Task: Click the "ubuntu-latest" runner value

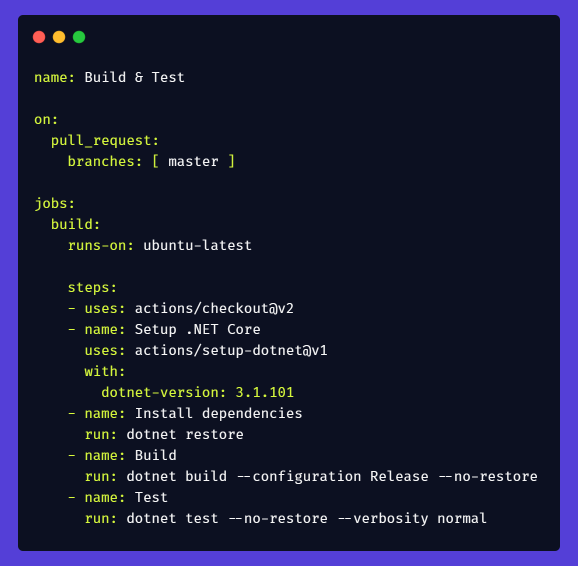Action: (x=197, y=245)
